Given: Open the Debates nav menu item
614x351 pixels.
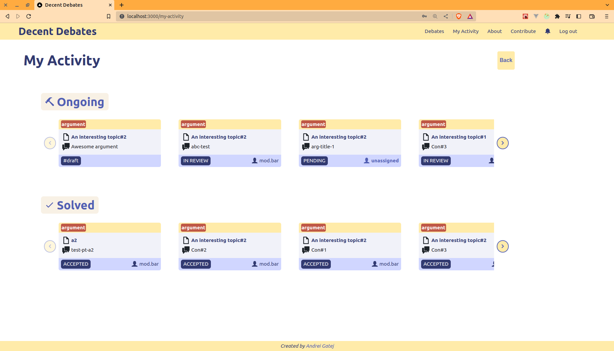Looking at the screenshot, I should [x=434, y=31].
